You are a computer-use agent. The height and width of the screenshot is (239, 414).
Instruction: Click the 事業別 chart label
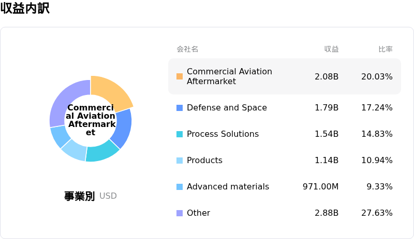[x=79, y=196]
